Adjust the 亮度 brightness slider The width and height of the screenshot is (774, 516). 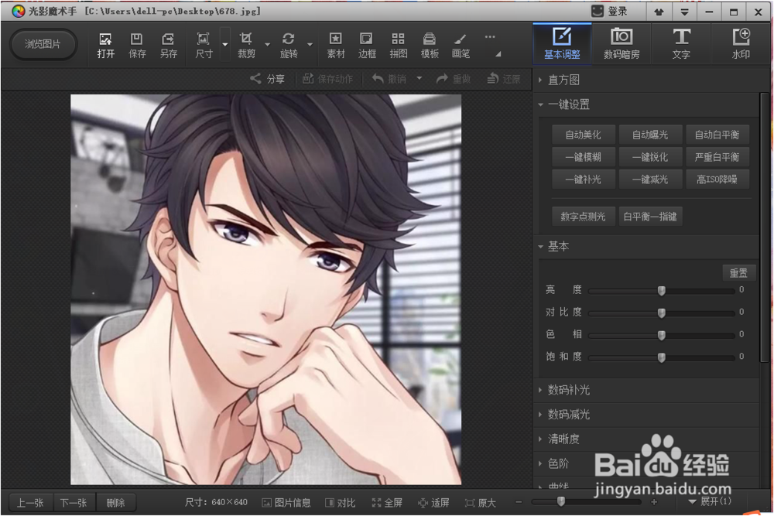point(662,291)
